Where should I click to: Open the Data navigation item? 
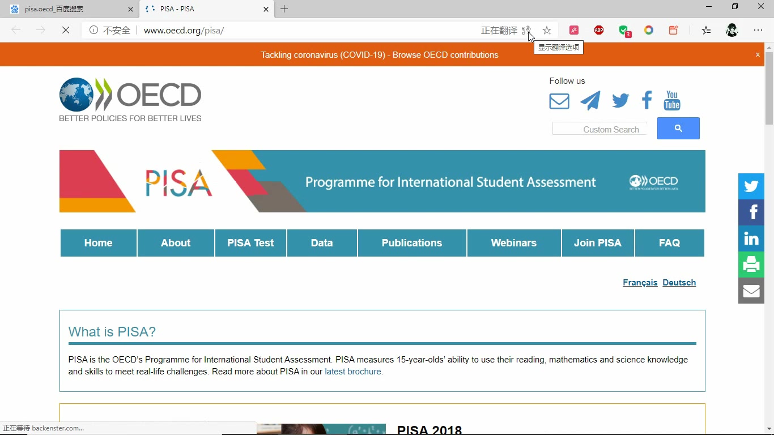point(322,243)
